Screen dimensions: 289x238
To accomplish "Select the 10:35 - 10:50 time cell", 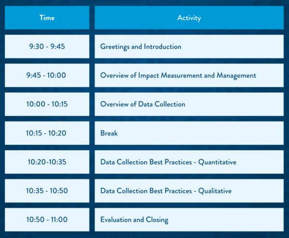I will click(47, 191).
